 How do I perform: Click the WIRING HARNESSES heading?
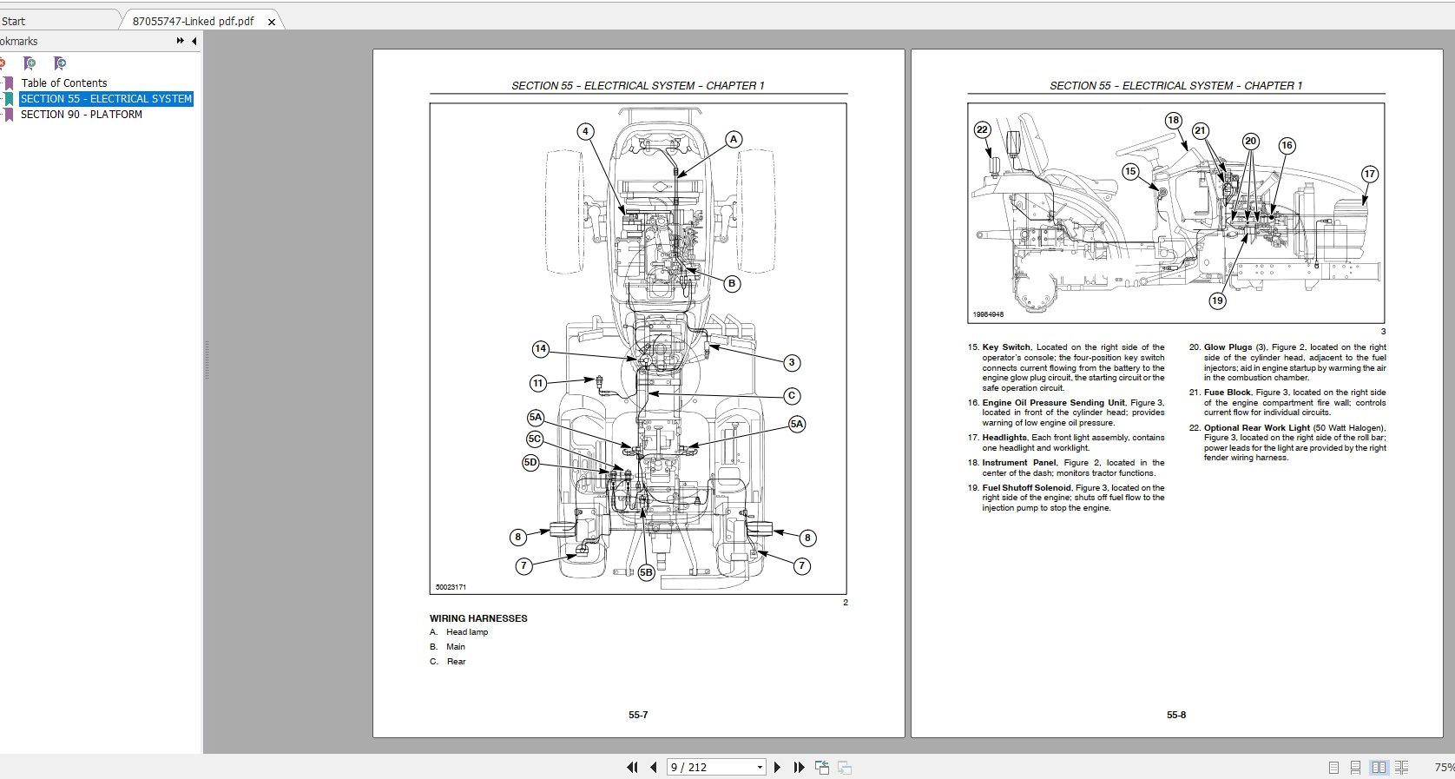pos(478,618)
